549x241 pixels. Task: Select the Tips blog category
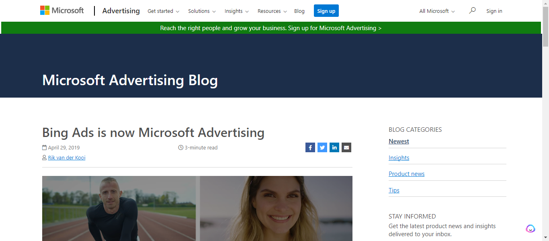click(x=394, y=190)
